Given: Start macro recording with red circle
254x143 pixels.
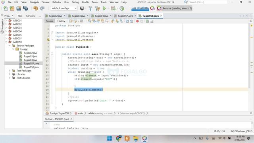Looking at the screenshot, I should point(137,21).
